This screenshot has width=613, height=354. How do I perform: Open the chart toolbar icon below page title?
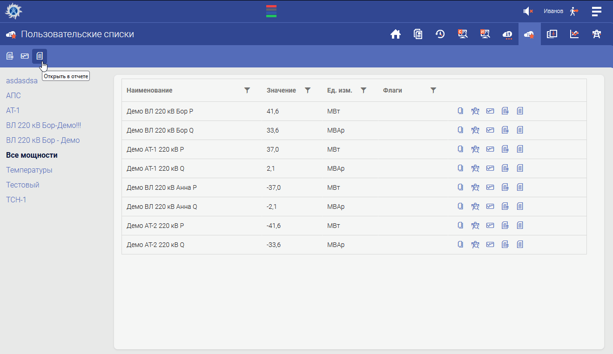[25, 56]
